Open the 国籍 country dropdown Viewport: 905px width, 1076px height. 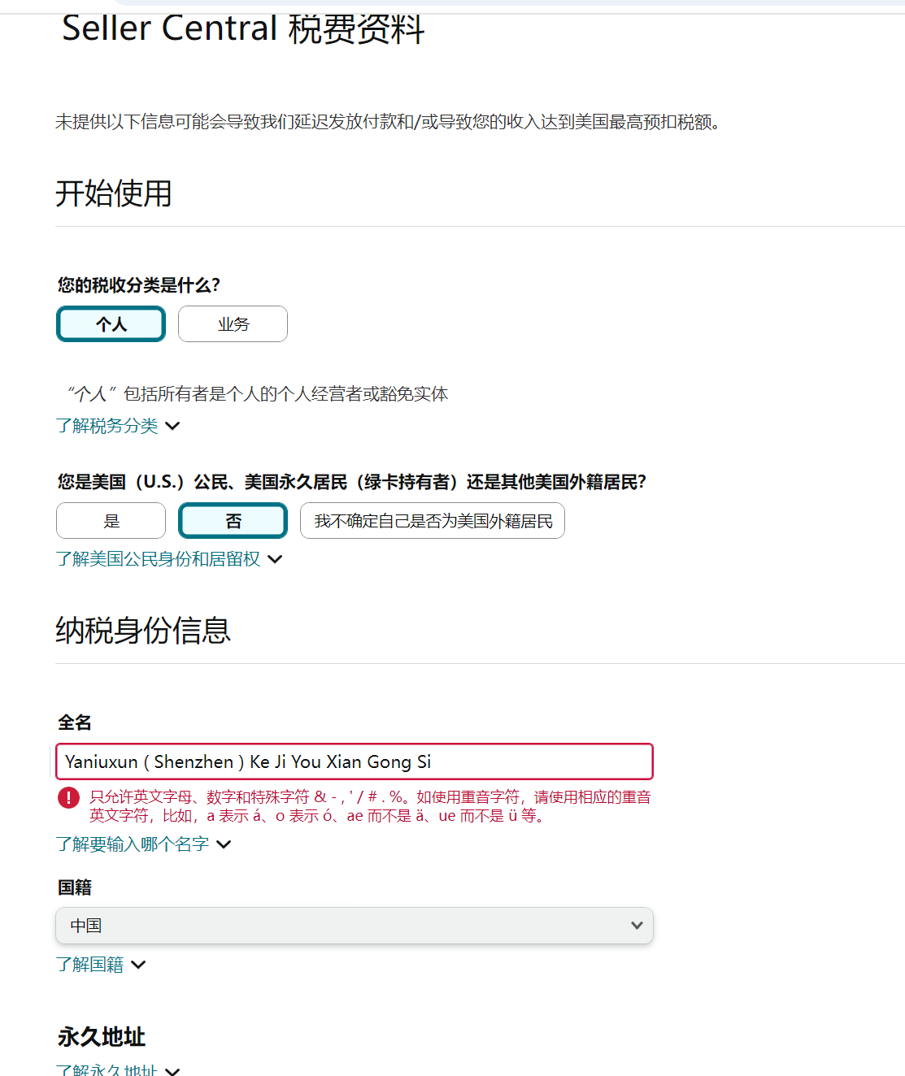pos(354,926)
